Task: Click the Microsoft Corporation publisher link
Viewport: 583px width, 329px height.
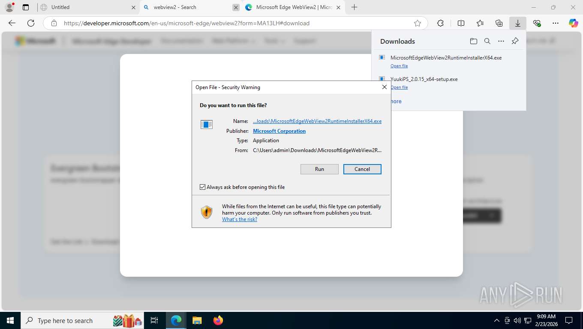Action: [279, 131]
